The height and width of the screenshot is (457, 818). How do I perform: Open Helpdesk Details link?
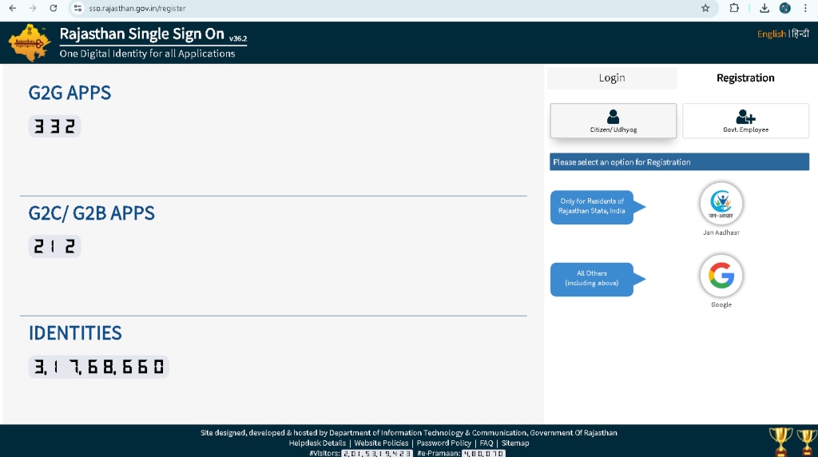[x=317, y=443]
